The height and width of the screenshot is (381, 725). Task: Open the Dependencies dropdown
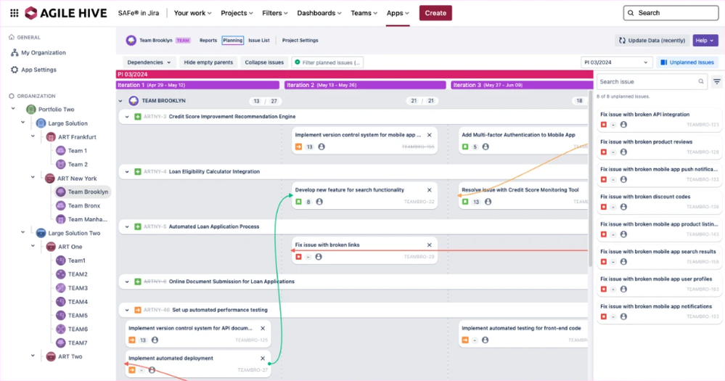[149, 62]
